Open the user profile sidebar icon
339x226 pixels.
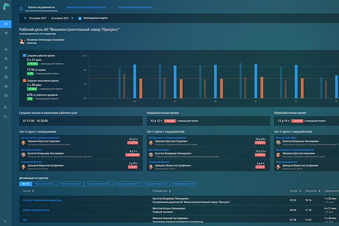pos(5,107)
